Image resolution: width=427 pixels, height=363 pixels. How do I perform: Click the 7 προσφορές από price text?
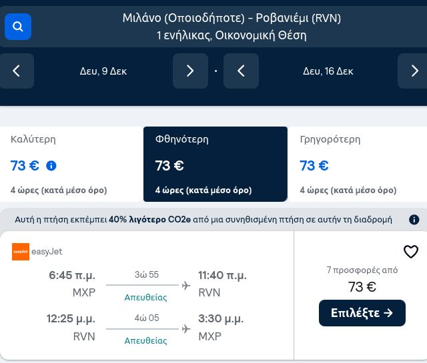click(362, 270)
